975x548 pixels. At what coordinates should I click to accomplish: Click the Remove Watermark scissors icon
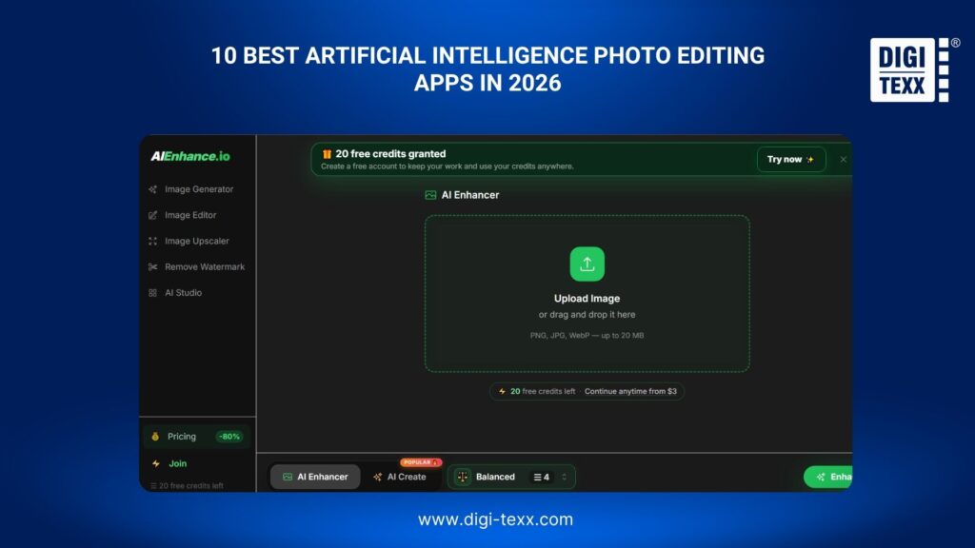[153, 267]
